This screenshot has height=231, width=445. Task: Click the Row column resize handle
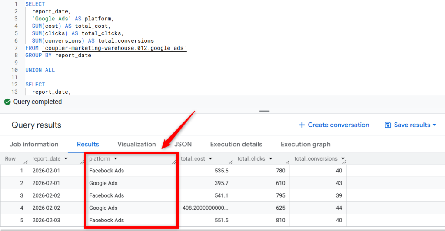pos(26,162)
